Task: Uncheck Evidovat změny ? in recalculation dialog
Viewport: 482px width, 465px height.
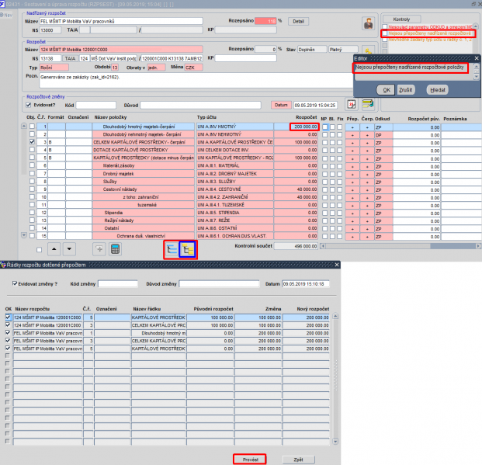Action: click(15, 283)
